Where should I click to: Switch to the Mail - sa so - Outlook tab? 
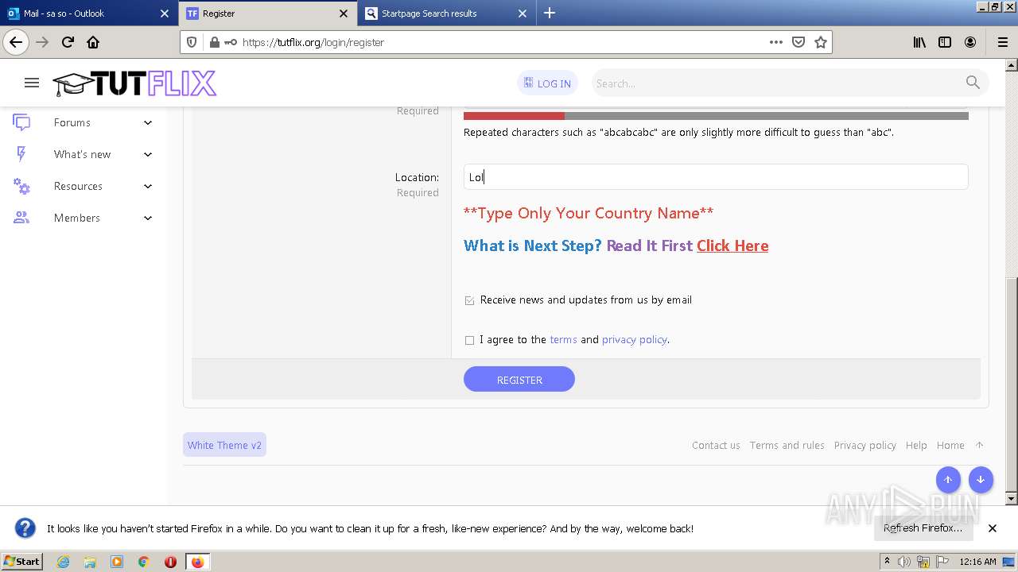(88, 14)
